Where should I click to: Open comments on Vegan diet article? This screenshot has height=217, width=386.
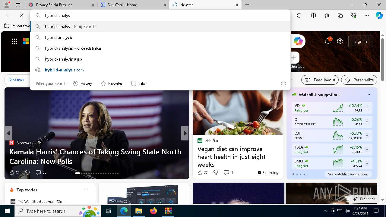coord(228,172)
